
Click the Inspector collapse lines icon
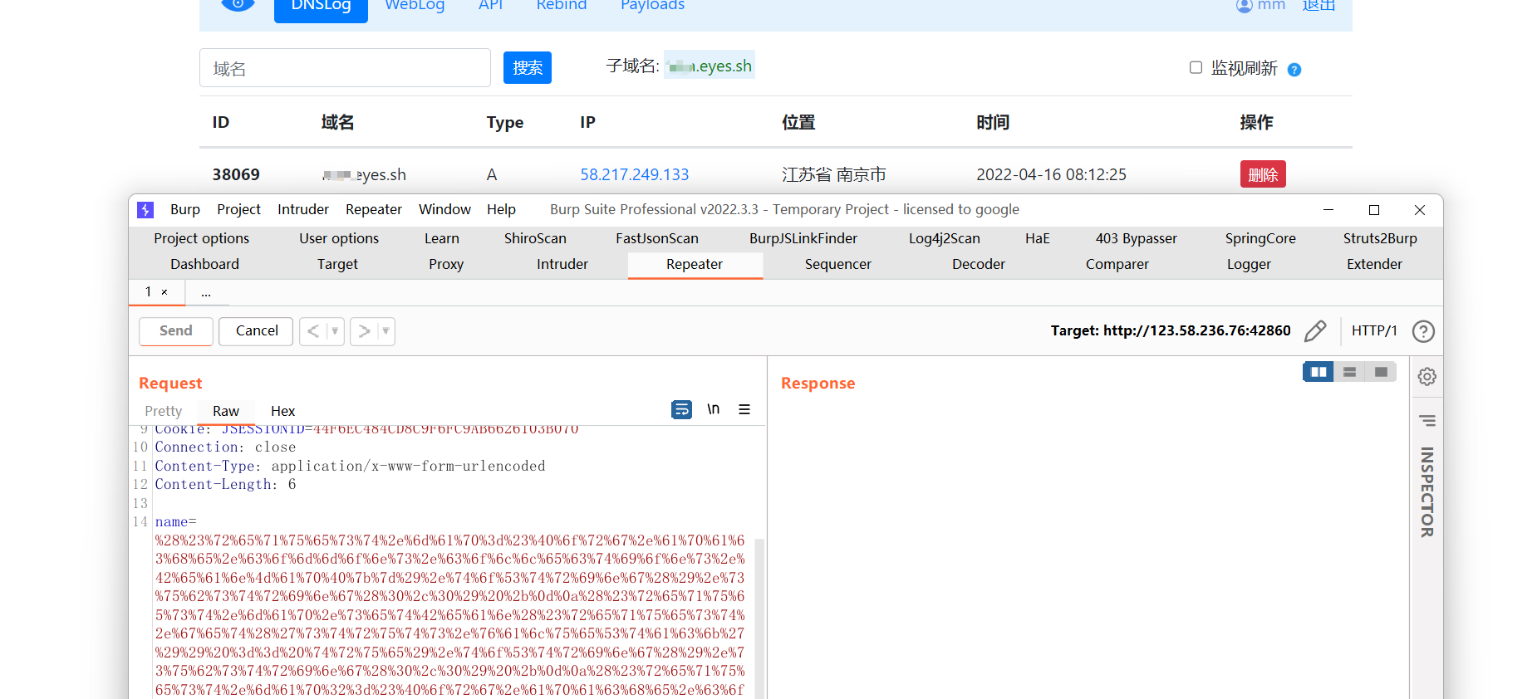click(x=1427, y=421)
